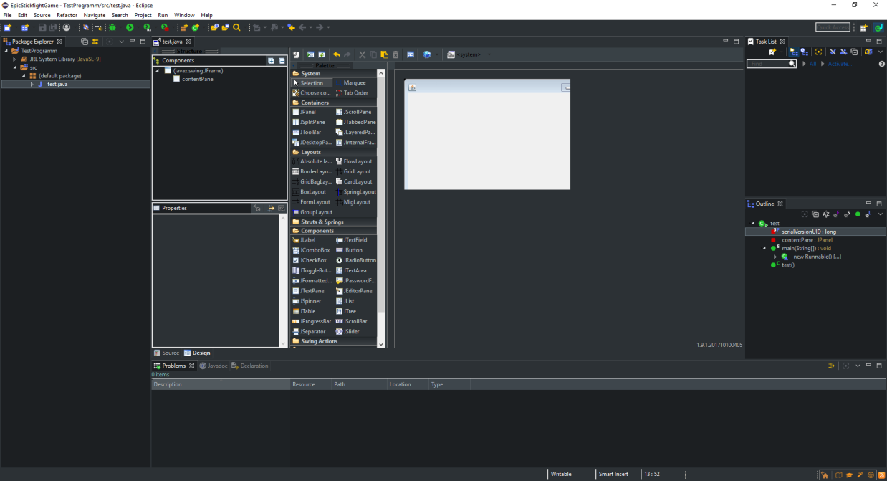Click the Delete trash icon in designer toolbar
887x481 pixels.
395,54
